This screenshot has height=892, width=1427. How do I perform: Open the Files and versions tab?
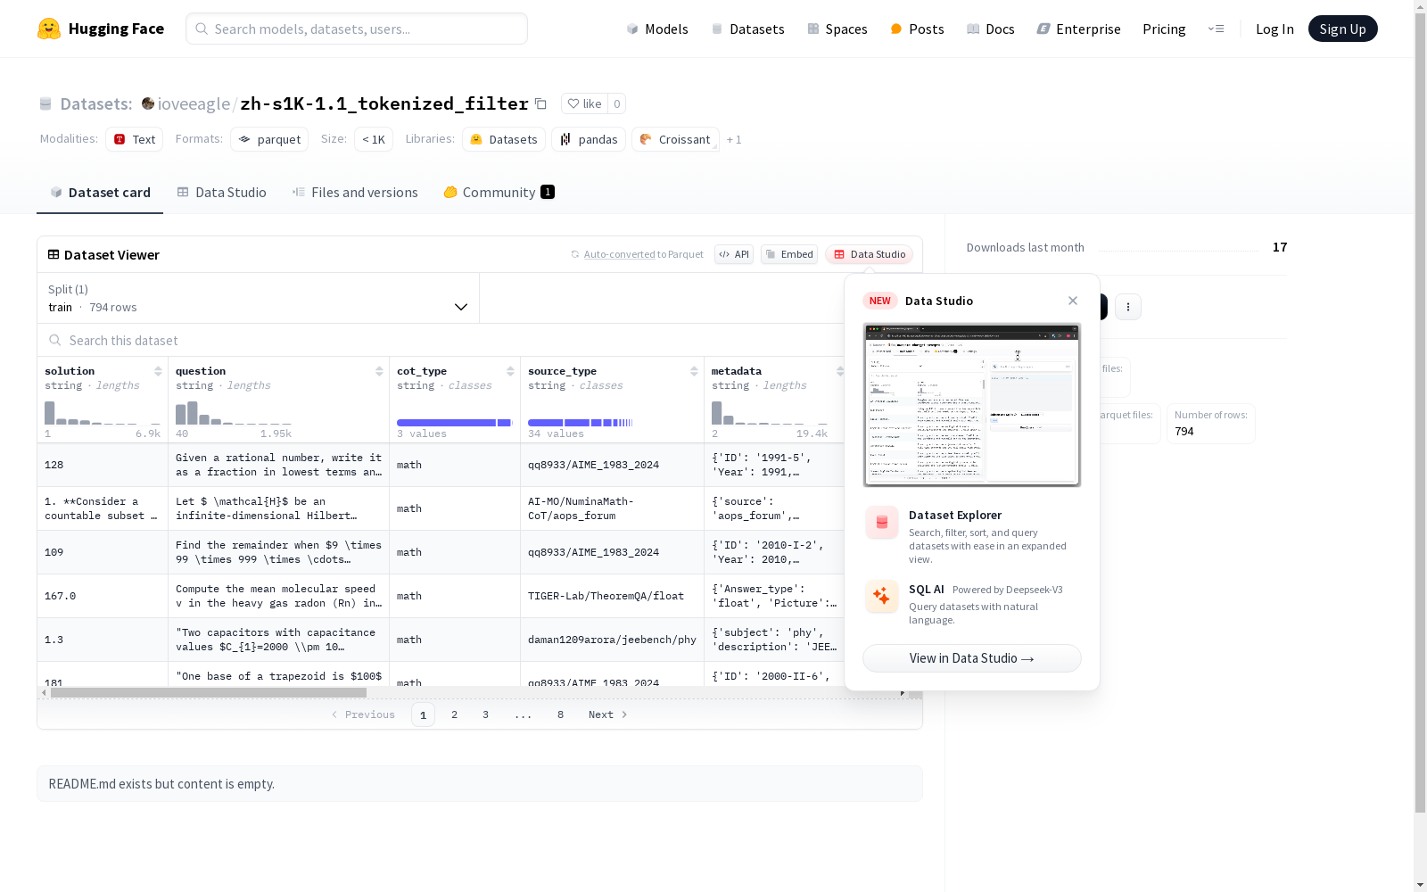[355, 193]
